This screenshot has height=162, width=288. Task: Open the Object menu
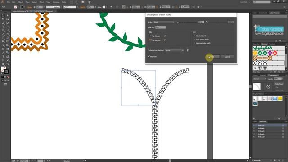click(20, 2)
